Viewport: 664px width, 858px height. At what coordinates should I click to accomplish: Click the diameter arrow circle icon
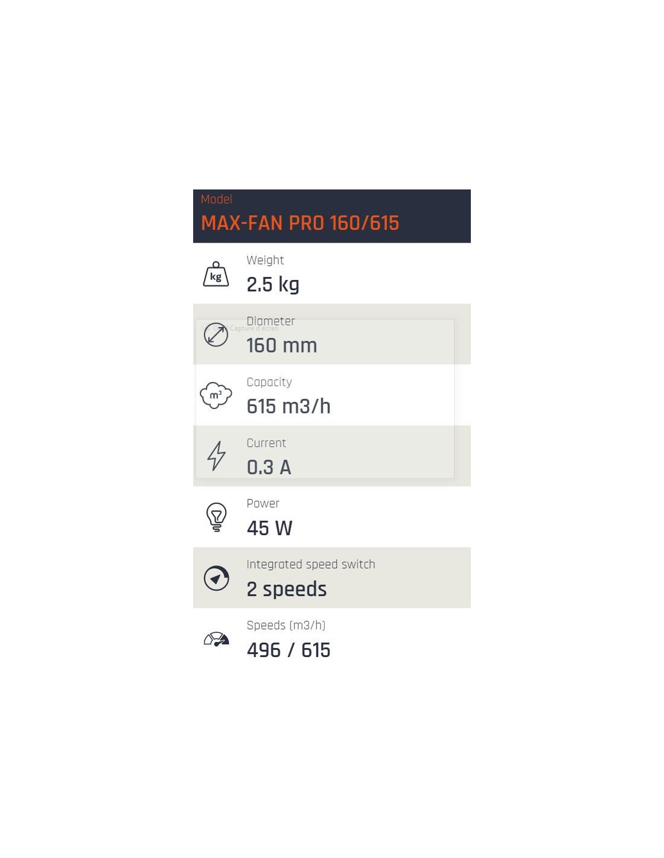tap(216, 335)
